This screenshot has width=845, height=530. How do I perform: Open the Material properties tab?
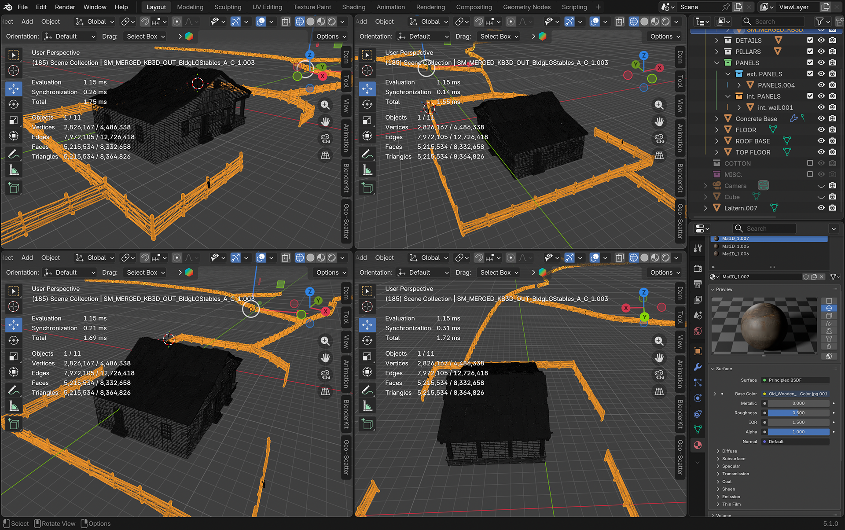(x=698, y=445)
